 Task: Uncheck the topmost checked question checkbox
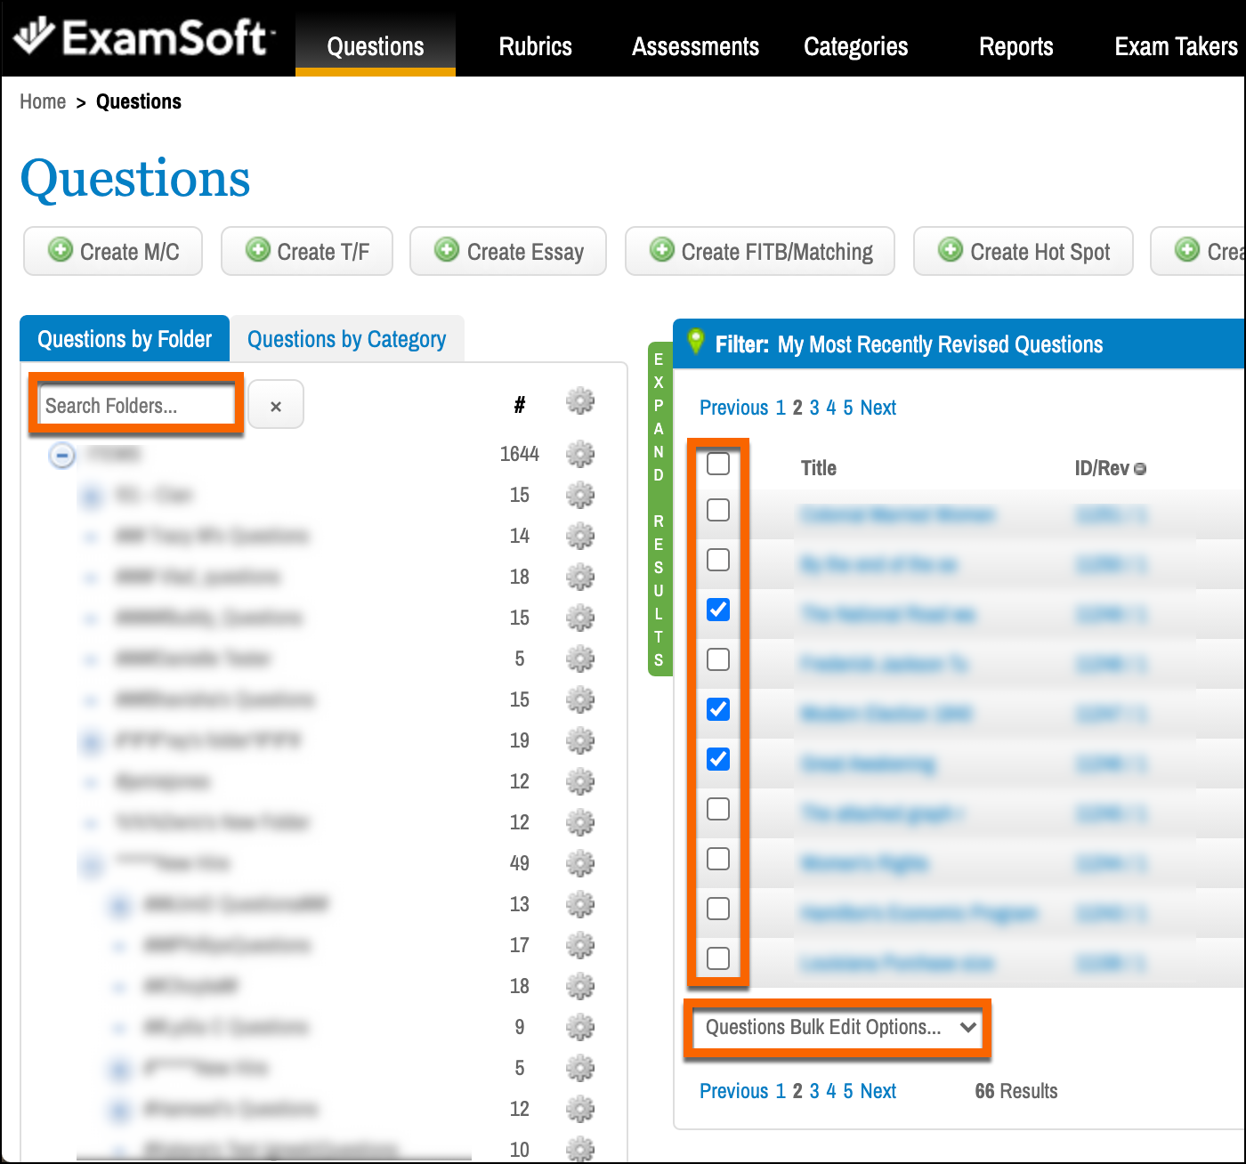pos(718,610)
